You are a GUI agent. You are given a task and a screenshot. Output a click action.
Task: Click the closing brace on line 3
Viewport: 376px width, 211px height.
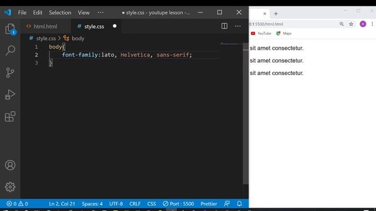click(x=51, y=63)
